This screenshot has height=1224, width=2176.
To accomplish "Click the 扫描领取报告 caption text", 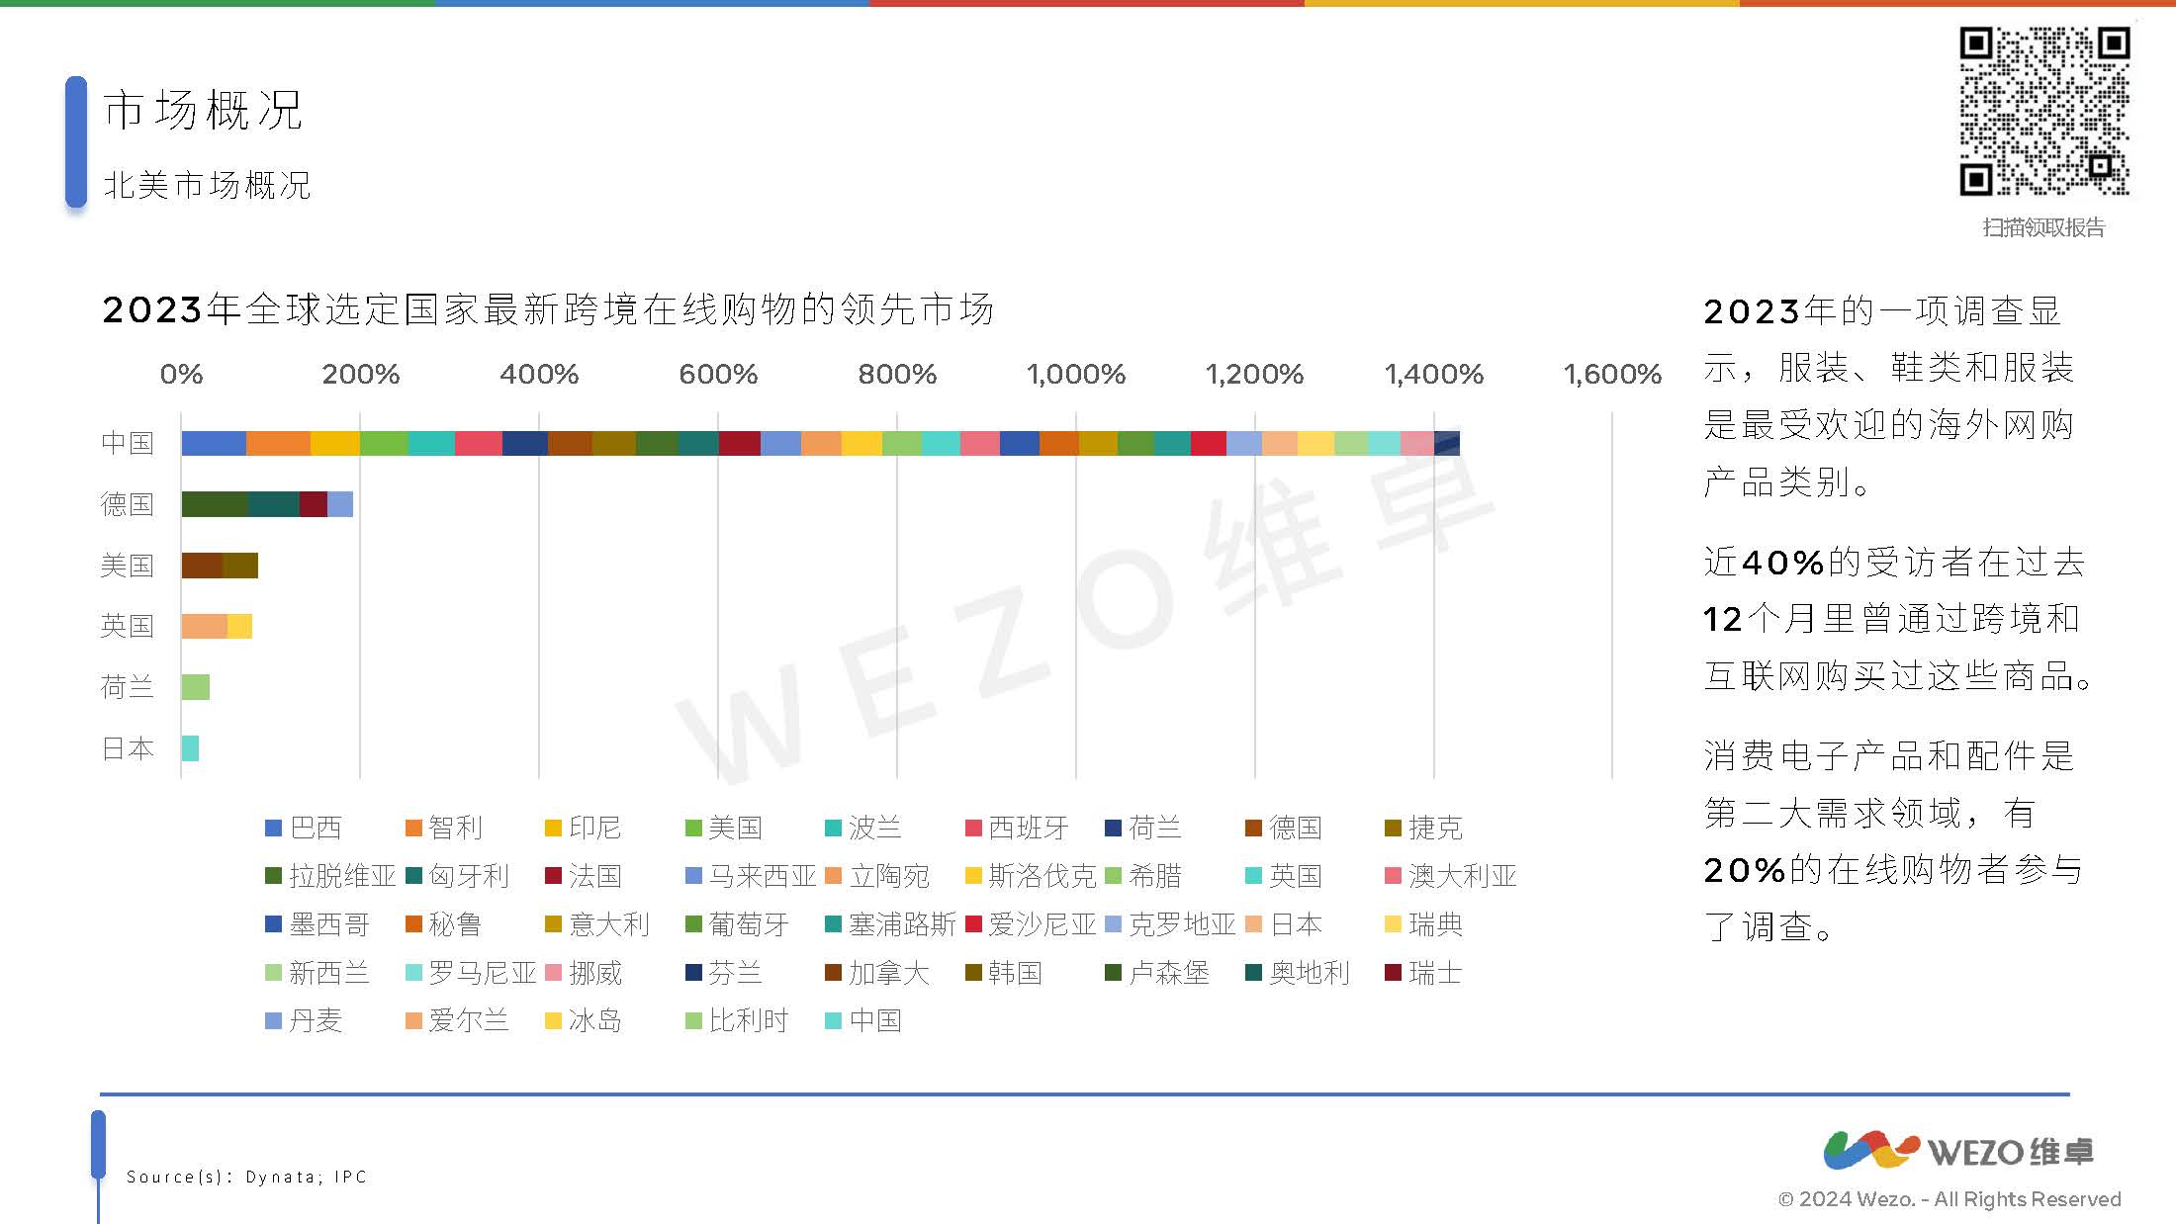I will (x=2043, y=227).
